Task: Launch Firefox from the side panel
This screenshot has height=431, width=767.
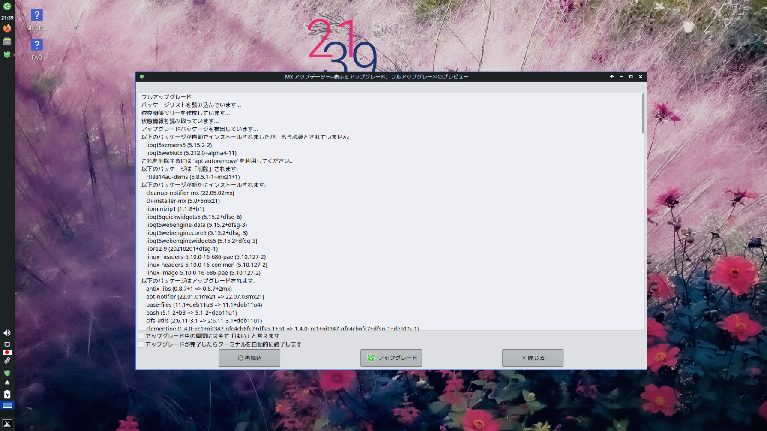Action: (x=7, y=28)
